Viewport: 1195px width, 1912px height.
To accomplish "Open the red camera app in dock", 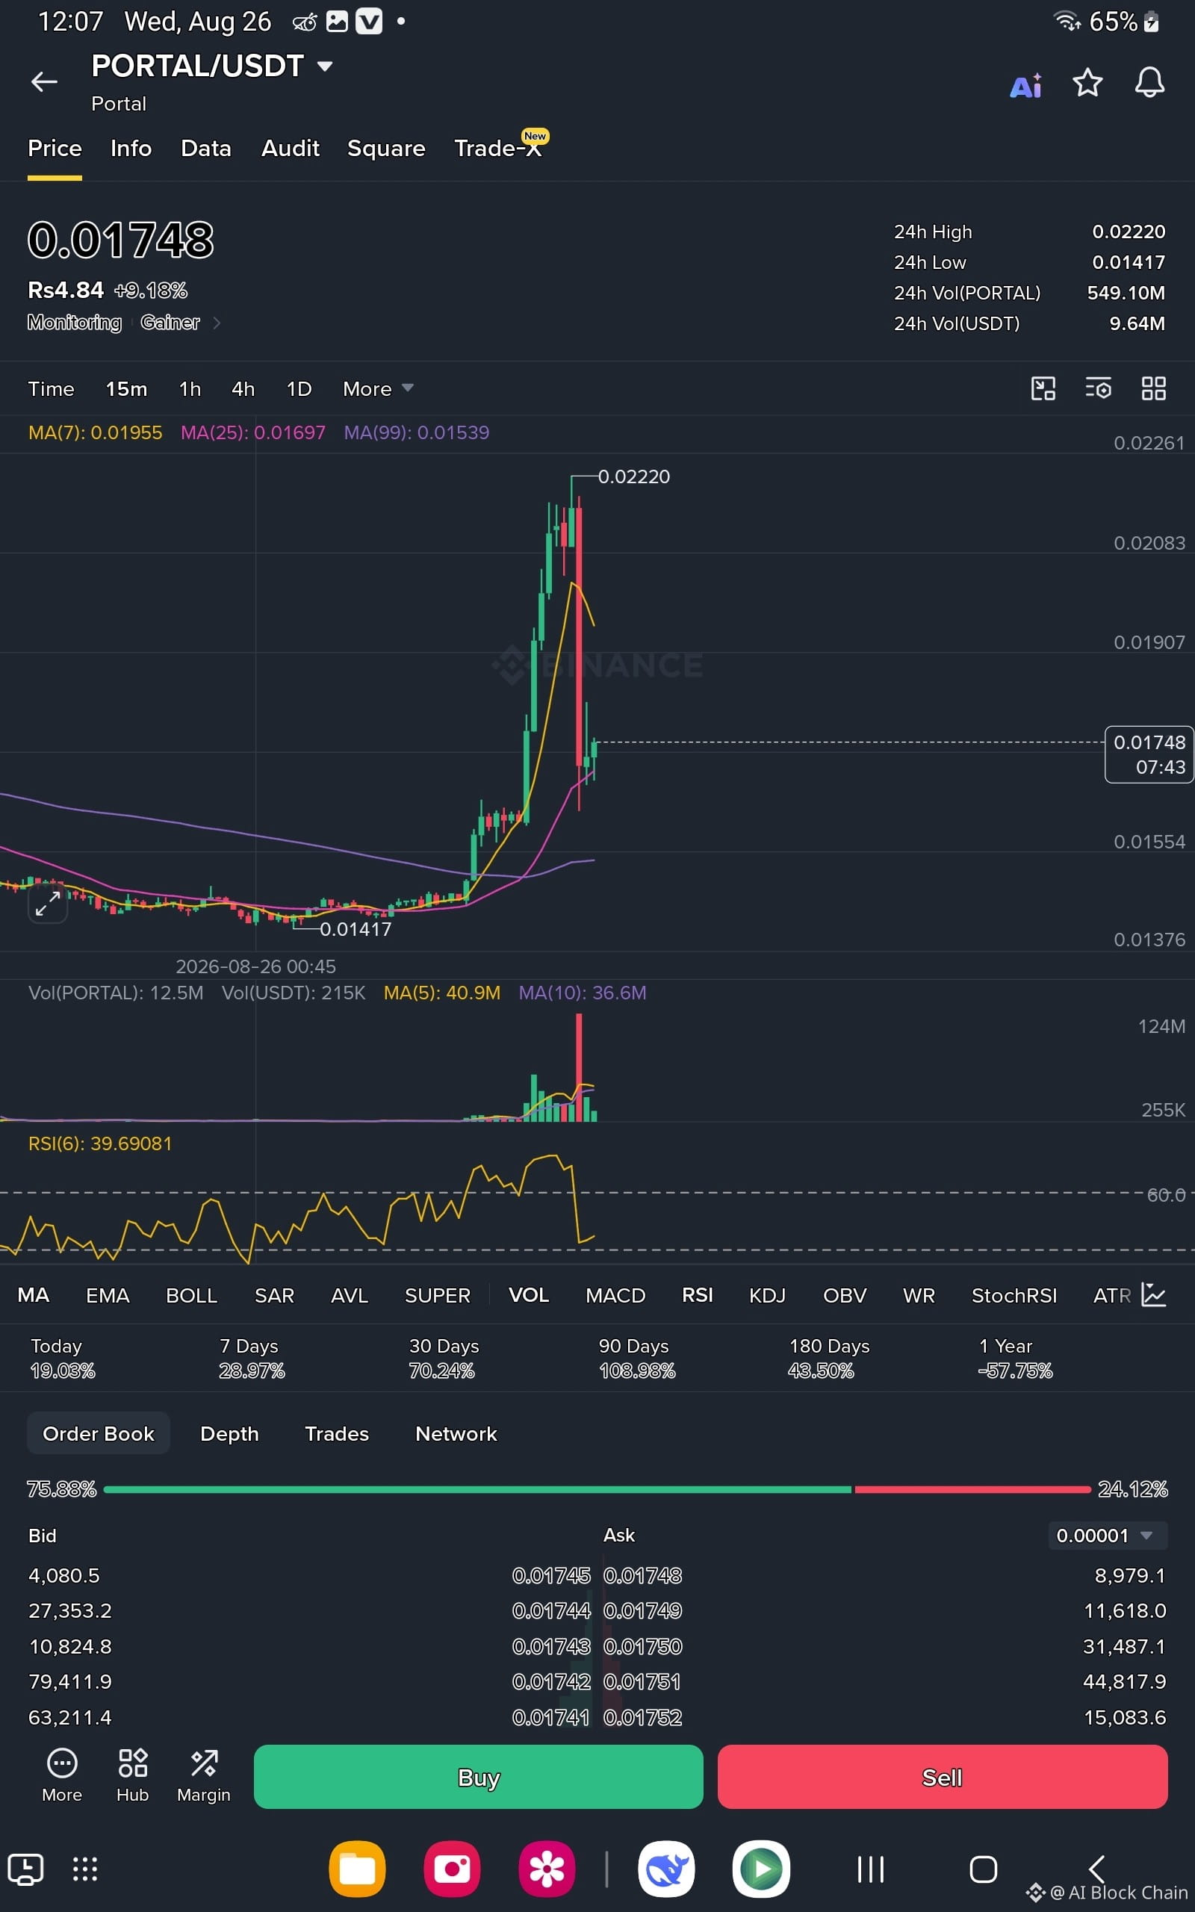I will pyautogui.click(x=452, y=1869).
